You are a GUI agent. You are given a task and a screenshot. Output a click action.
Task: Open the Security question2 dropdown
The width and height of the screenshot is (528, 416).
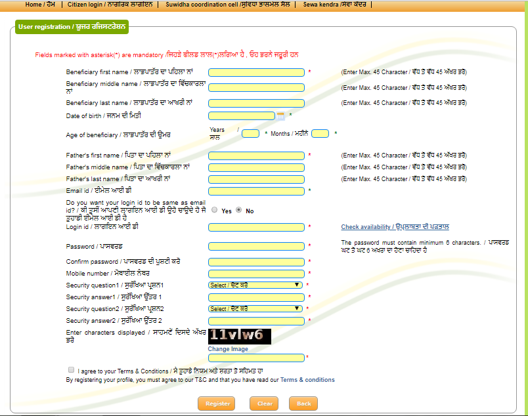click(255, 308)
